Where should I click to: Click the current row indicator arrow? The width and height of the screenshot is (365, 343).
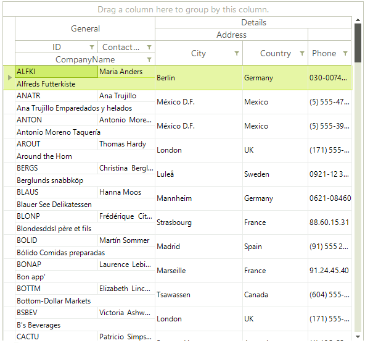(9, 78)
